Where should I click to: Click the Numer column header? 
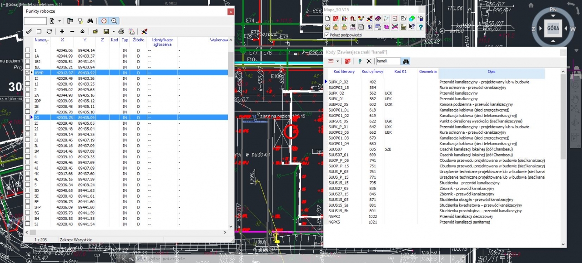tap(41, 40)
